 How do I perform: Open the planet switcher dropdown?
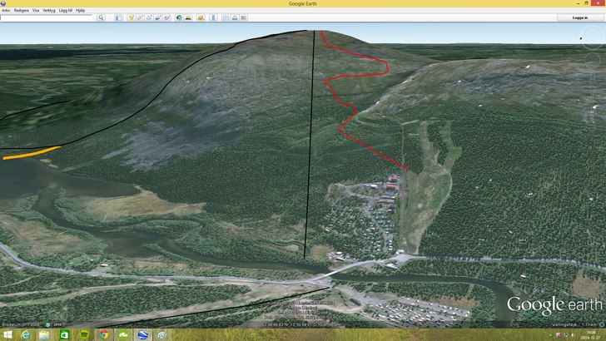[201, 17]
